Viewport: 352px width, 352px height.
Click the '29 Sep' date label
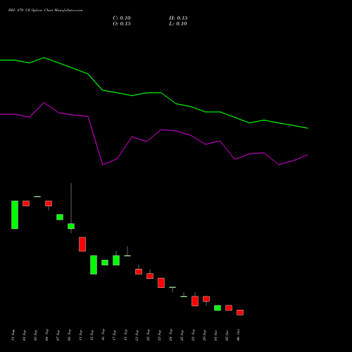[205, 335]
